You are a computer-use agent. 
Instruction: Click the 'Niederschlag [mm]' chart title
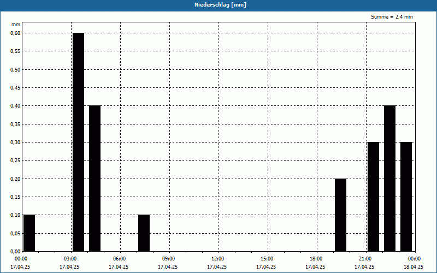pos(220,5)
